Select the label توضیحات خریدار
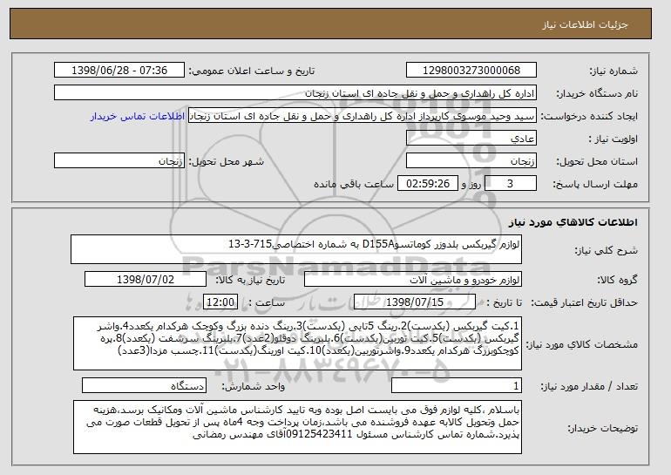Image resolution: width=671 pixels, height=475 pixels. [602, 428]
